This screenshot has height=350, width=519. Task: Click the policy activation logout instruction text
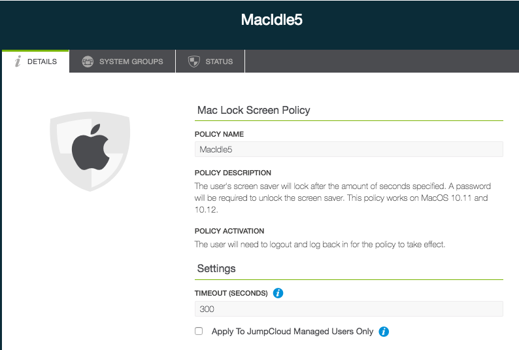[x=320, y=245]
